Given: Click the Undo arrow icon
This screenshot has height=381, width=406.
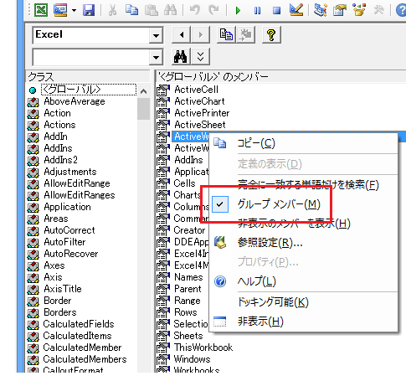Looking at the screenshot, I should [195, 10].
